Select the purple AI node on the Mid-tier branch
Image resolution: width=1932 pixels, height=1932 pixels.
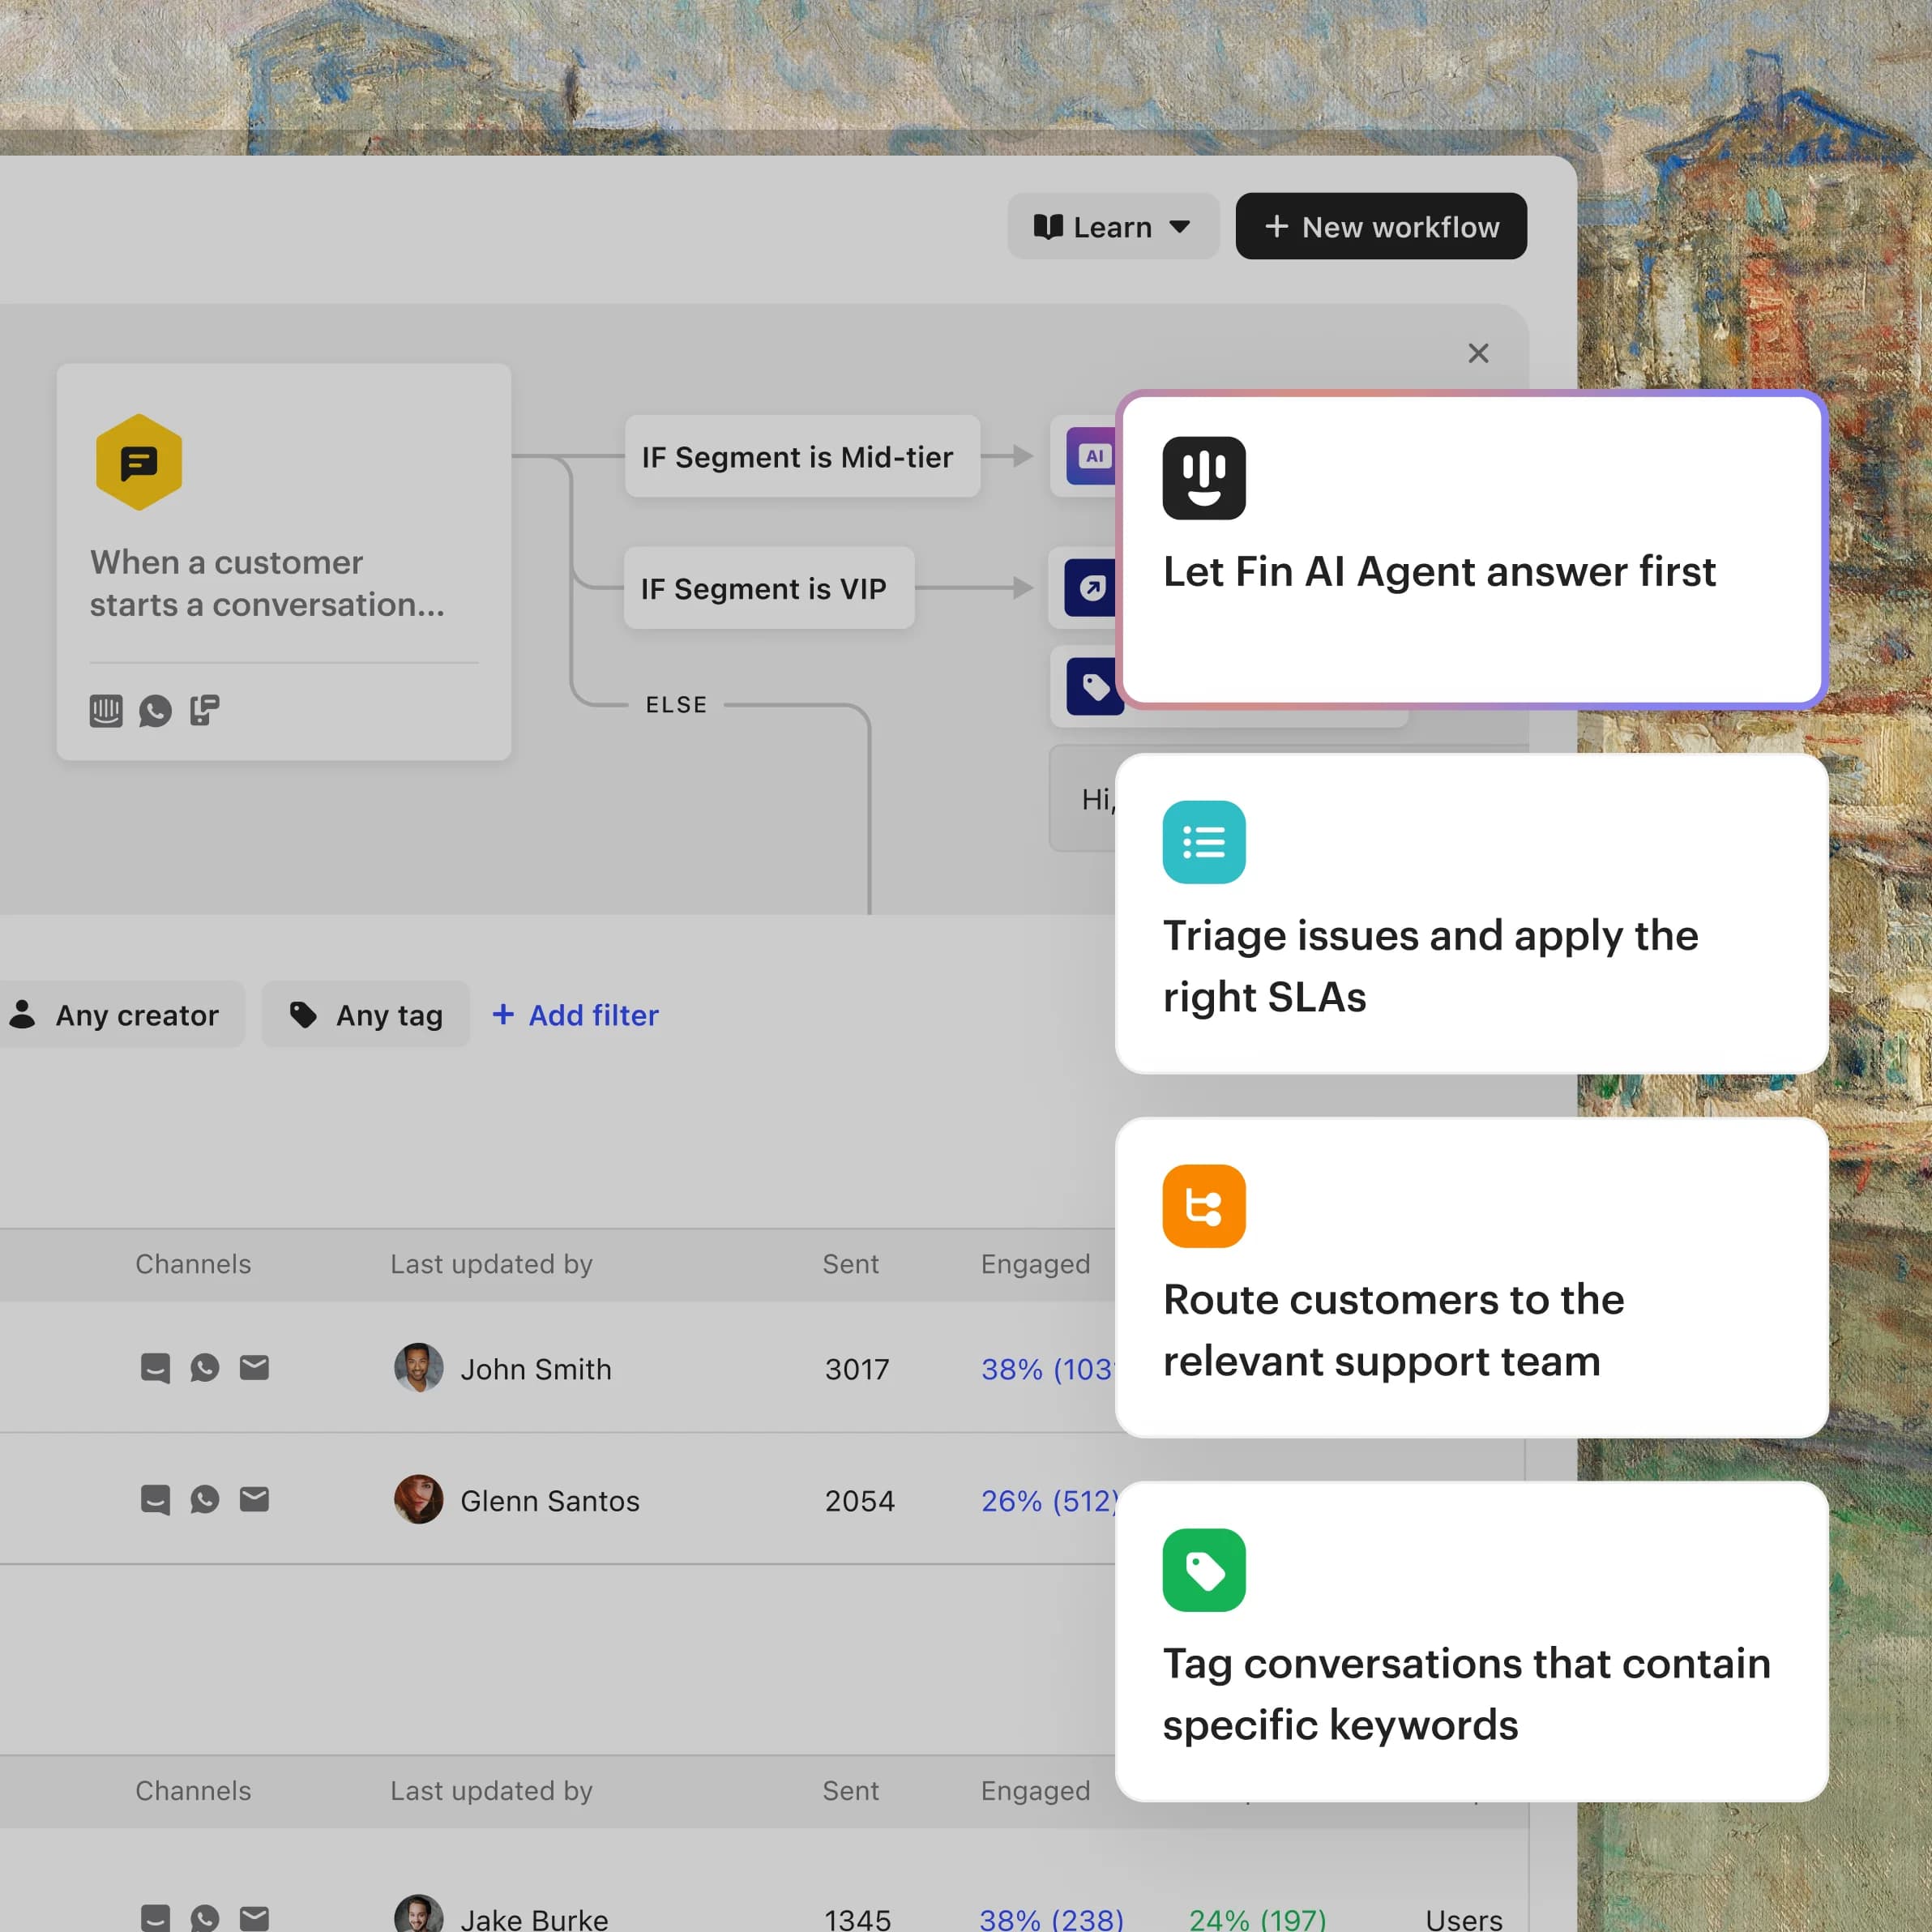(x=1093, y=456)
